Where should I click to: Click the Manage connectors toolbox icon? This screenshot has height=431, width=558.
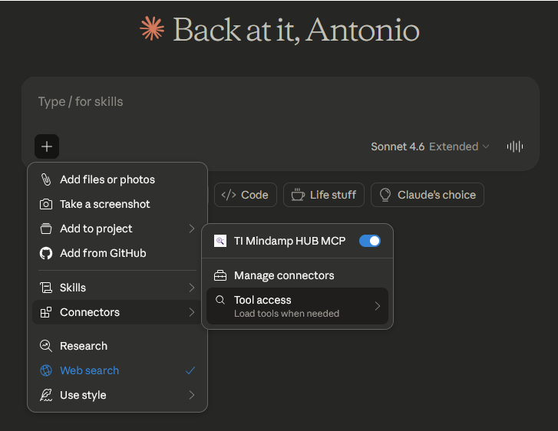point(220,275)
